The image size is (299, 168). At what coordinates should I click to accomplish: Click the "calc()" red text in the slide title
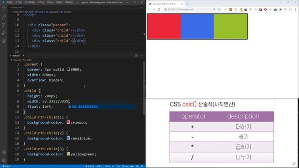(x=189, y=104)
